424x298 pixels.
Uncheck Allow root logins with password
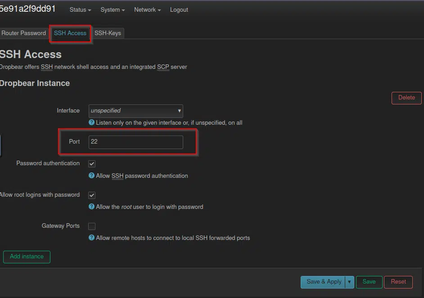(x=92, y=195)
